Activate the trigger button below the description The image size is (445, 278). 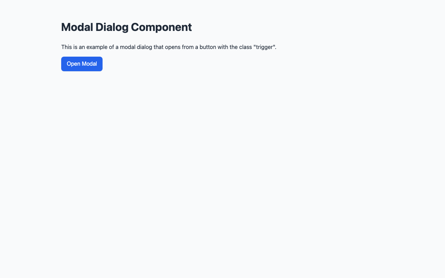pyautogui.click(x=82, y=64)
